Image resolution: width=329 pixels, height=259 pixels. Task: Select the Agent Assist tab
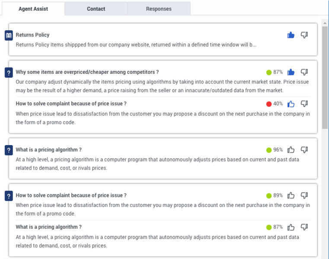click(33, 9)
